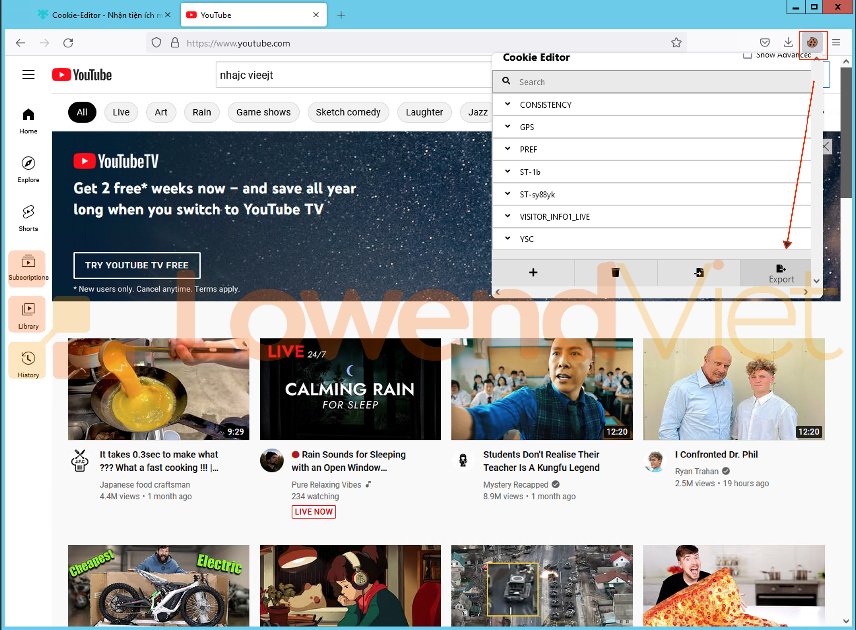Click TRY YOUTUBE TV FREE button
Viewport: 856px width, 630px height.
137,266
